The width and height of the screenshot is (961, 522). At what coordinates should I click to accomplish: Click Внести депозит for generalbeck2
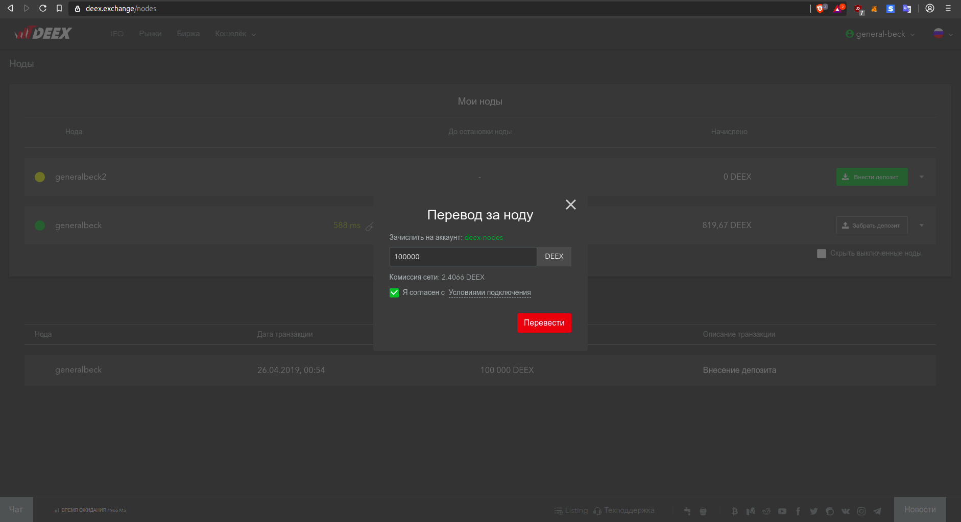pos(872,177)
